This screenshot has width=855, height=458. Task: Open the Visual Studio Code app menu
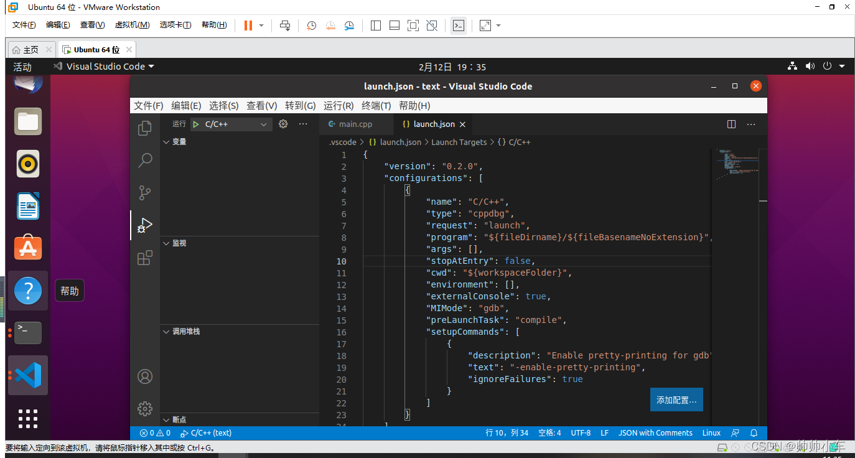pos(104,67)
